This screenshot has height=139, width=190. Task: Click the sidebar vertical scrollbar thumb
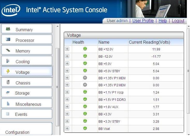[58, 87]
